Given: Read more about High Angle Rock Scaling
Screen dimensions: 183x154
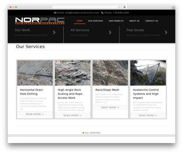Looking at the screenshot, I should point(72,115).
